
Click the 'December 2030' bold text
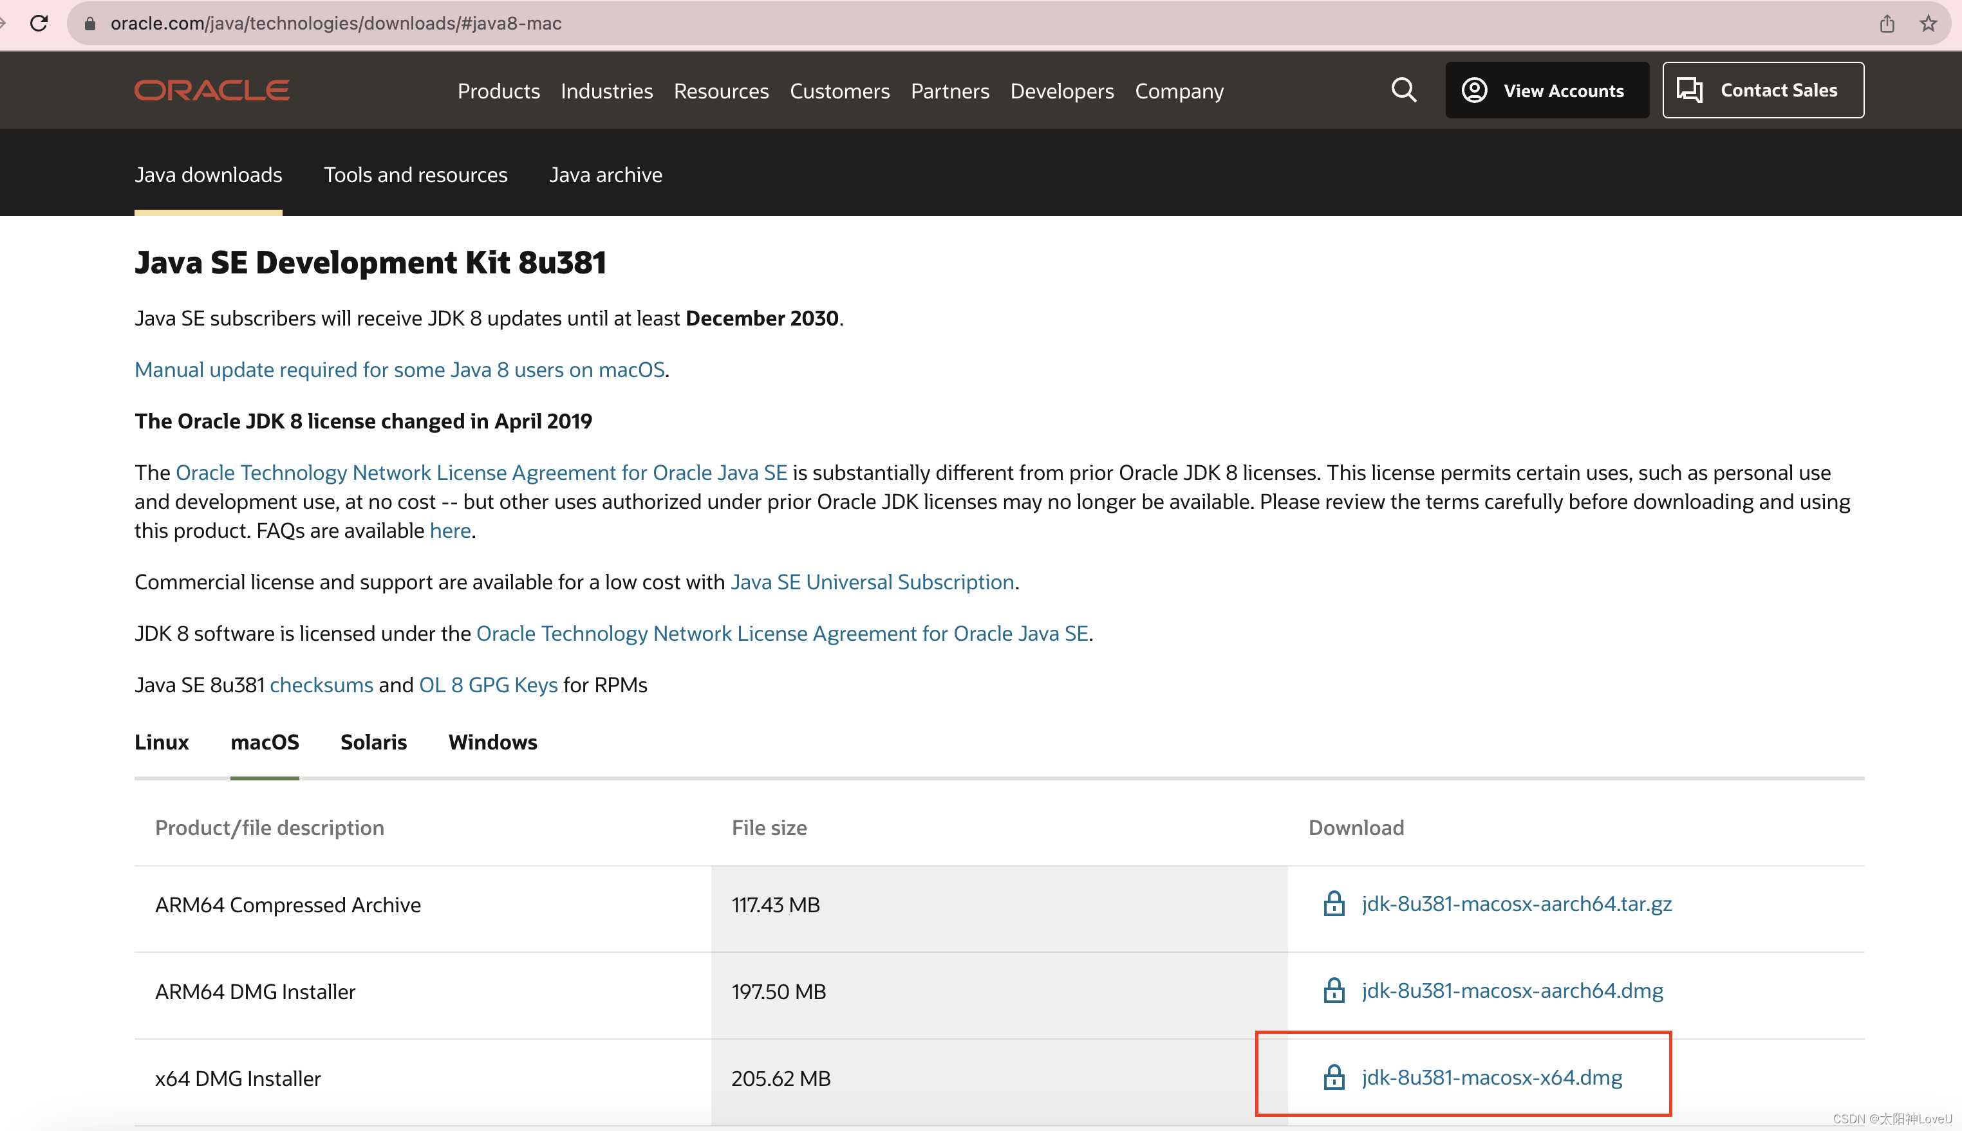pos(761,318)
